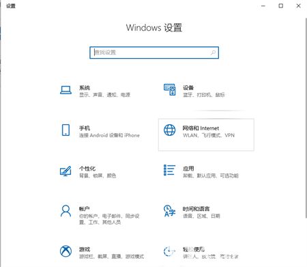Screen dimensions: 307x267
Task: Minimize the 设置 window
Action: (263, 6)
